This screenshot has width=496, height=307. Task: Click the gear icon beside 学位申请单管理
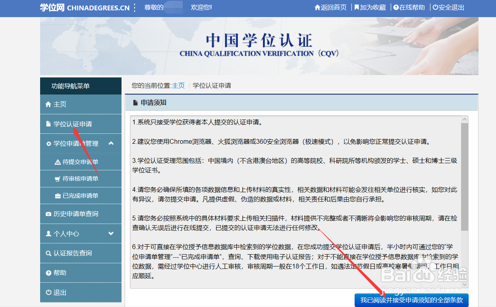click(49, 144)
